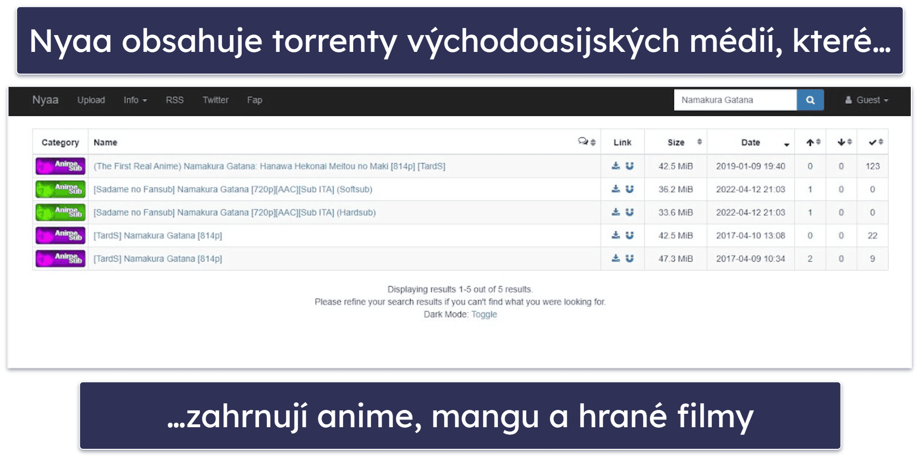
Task: Open the Twitter nav link
Action: [215, 100]
